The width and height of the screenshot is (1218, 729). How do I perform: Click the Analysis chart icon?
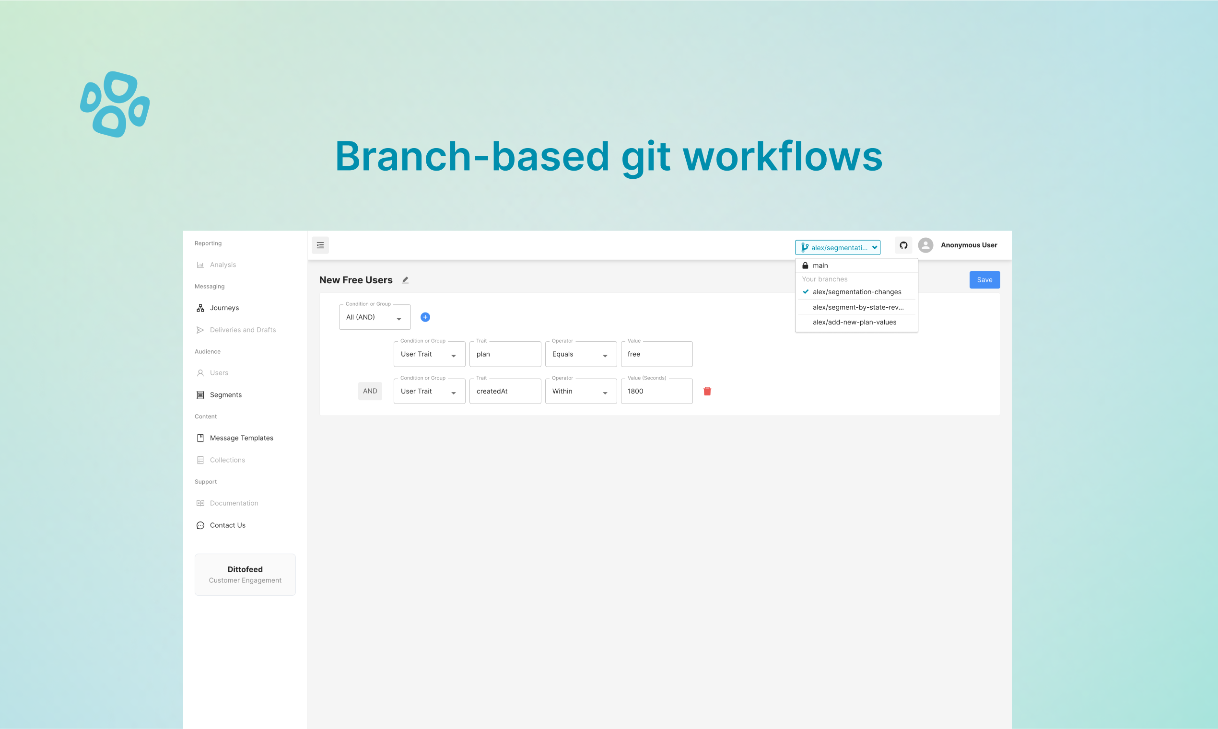coord(200,265)
